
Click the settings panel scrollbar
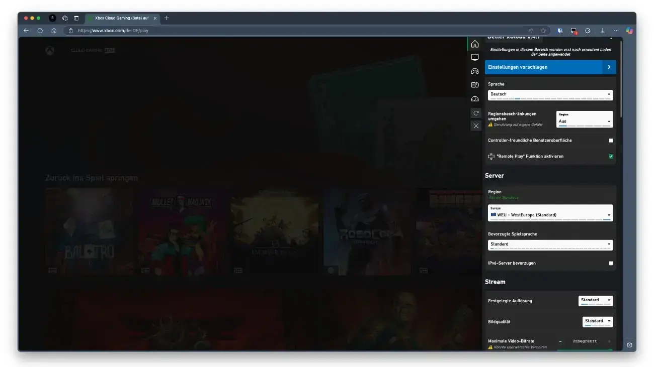[x=621, y=79]
